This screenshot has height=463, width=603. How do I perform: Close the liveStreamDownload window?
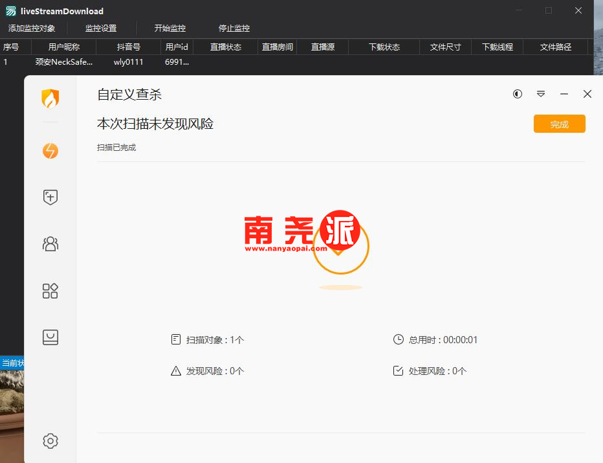pyautogui.click(x=578, y=10)
